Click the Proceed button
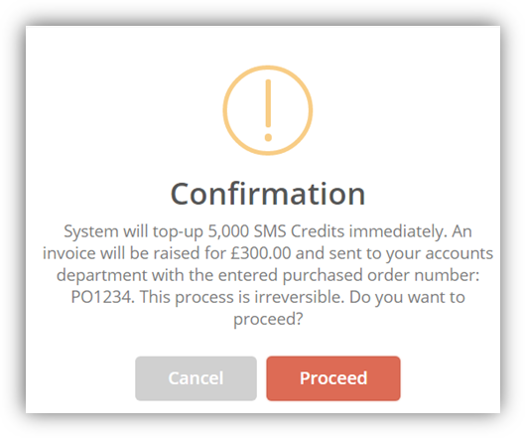This screenshot has height=438, width=525. [x=333, y=378]
